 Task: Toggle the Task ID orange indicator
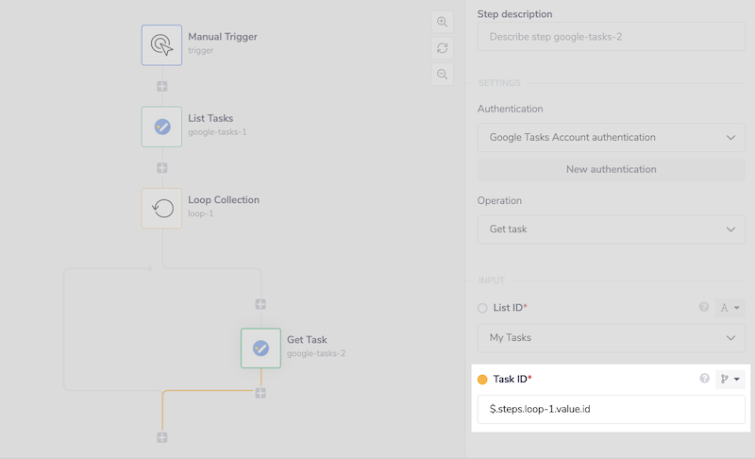point(482,380)
